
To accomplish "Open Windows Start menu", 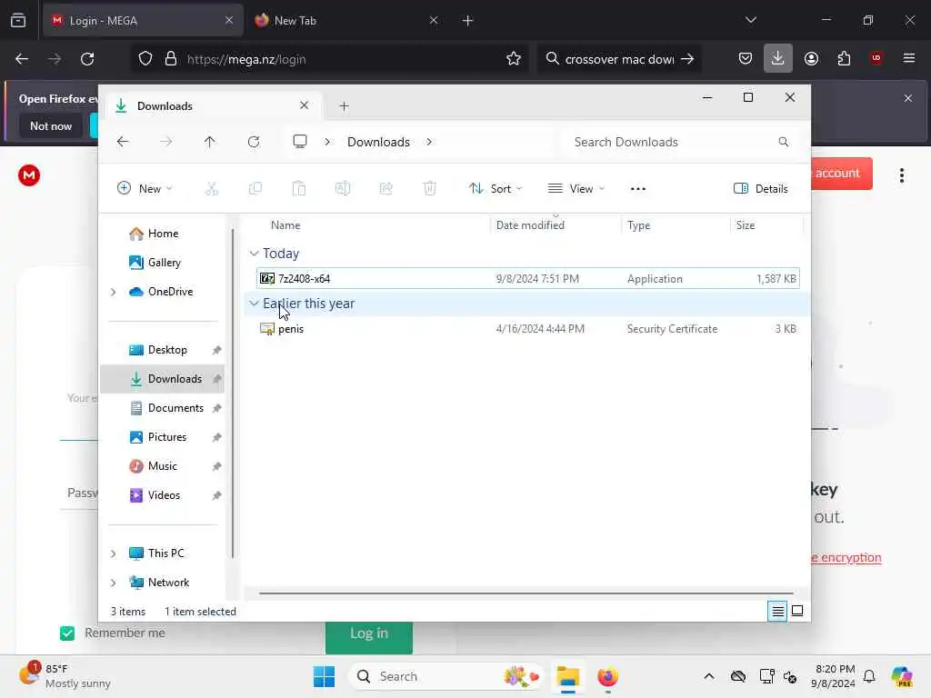I will (x=325, y=676).
